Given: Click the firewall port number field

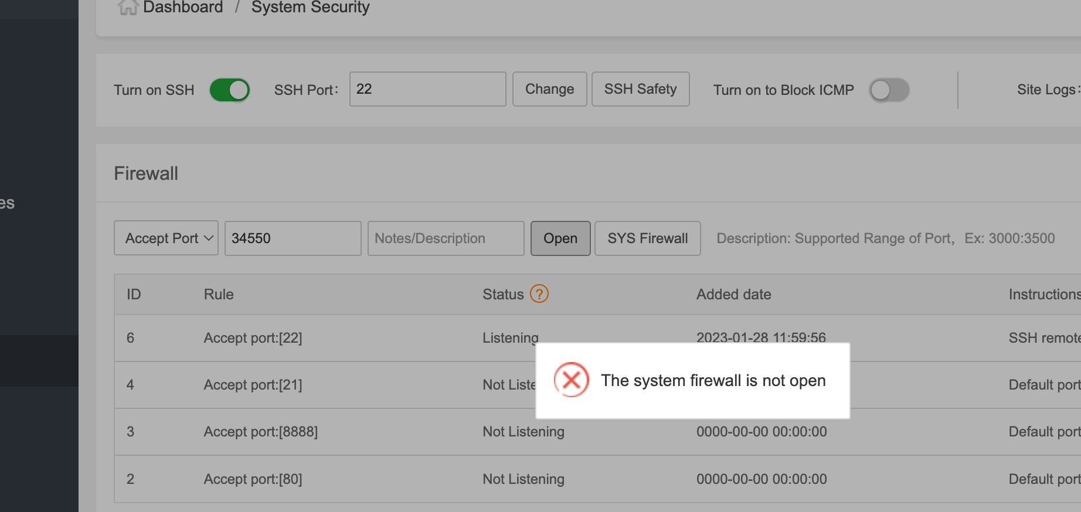Looking at the screenshot, I should [293, 238].
